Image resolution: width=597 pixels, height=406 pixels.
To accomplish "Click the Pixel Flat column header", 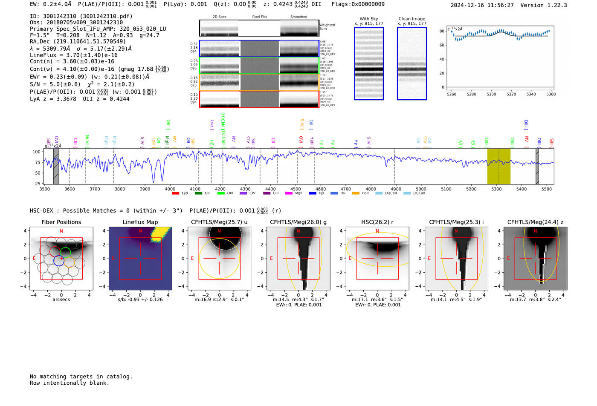I will coord(259,17).
